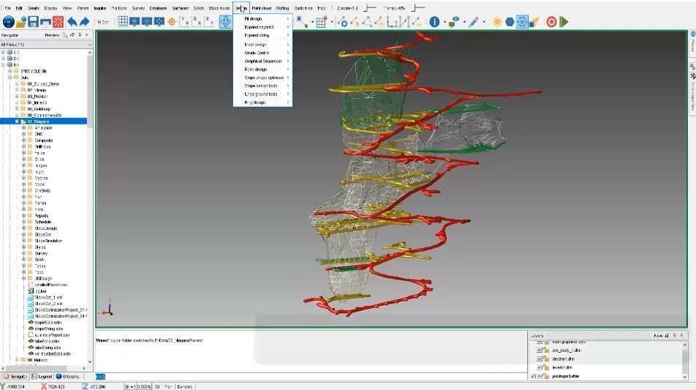The height and width of the screenshot is (390, 696).
Task: Open the All Files filter dropdown
Action: (x=90, y=45)
